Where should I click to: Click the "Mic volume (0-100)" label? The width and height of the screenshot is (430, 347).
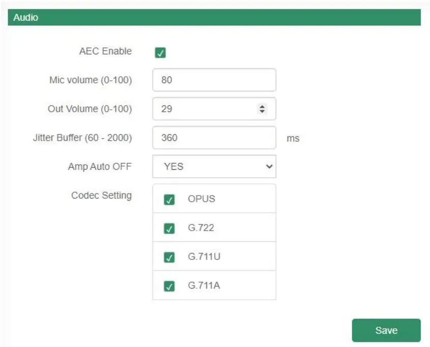[x=91, y=80]
